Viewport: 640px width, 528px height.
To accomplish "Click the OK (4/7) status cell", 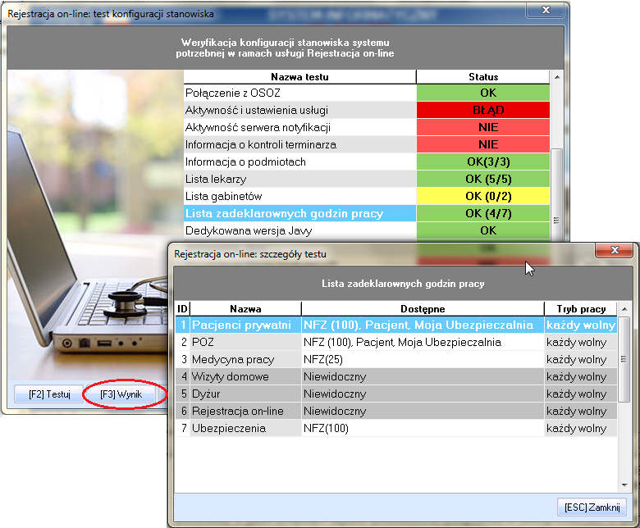I will pyautogui.click(x=483, y=213).
